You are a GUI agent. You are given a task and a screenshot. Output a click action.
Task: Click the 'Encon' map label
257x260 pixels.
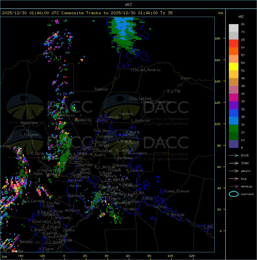tap(185, 78)
